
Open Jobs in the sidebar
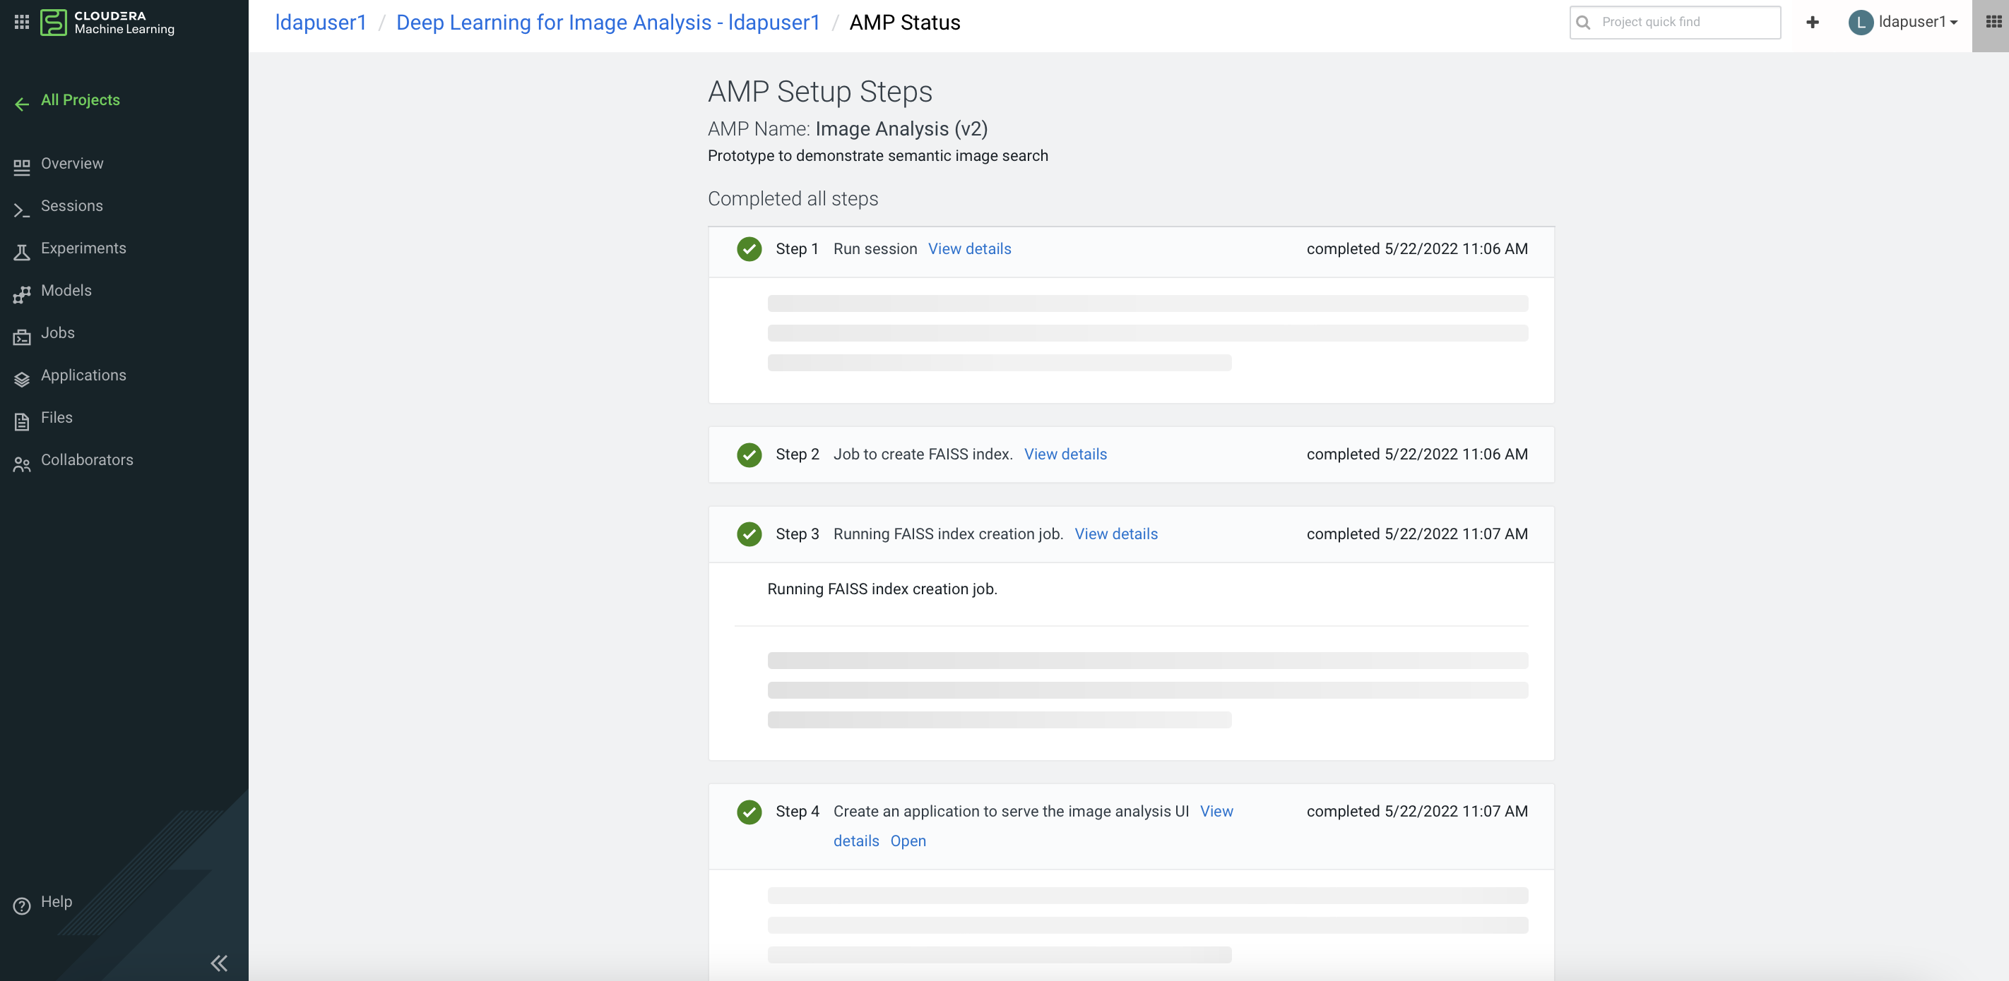(58, 332)
